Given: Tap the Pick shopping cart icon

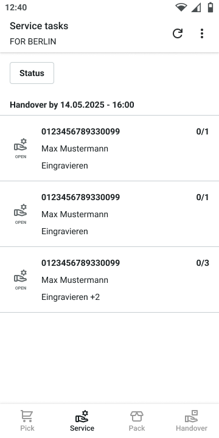Looking at the screenshot, I should [x=27, y=416].
